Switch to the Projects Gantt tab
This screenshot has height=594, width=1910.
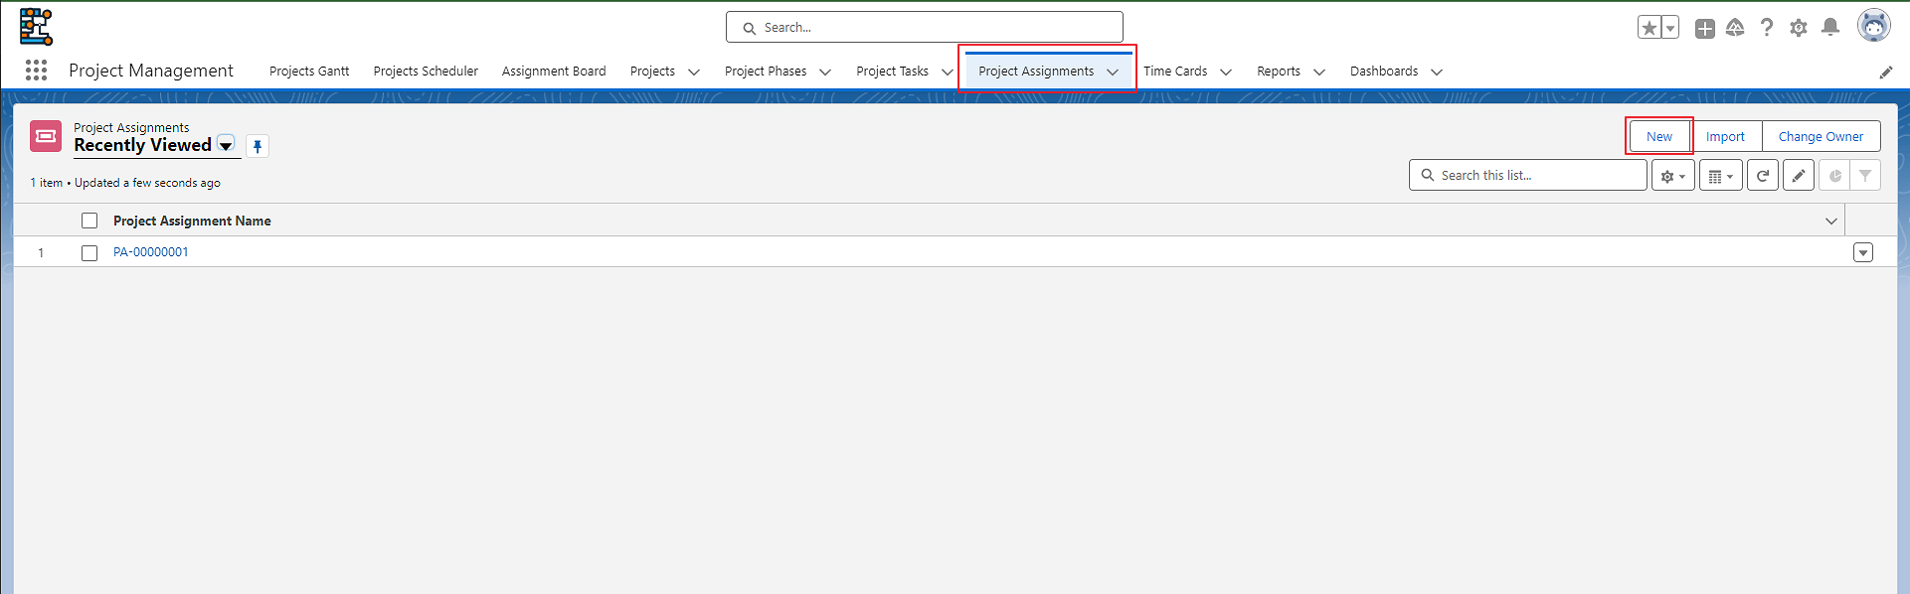[x=309, y=72]
